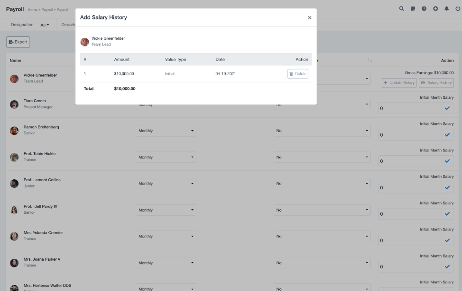Close the Add Salary History dialog
462x291 pixels.
[x=309, y=18]
